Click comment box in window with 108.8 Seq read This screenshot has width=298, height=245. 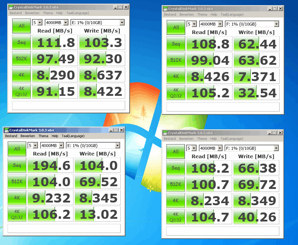tap(223, 107)
